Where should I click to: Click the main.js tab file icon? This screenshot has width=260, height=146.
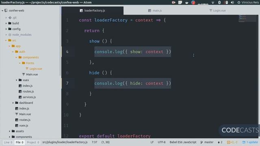coord(149,11)
